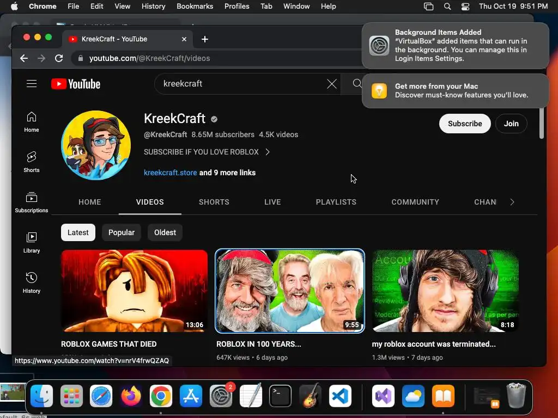Open the Bookmarks menu
Screen dimensions: 558x418
(x=195, y=7)
